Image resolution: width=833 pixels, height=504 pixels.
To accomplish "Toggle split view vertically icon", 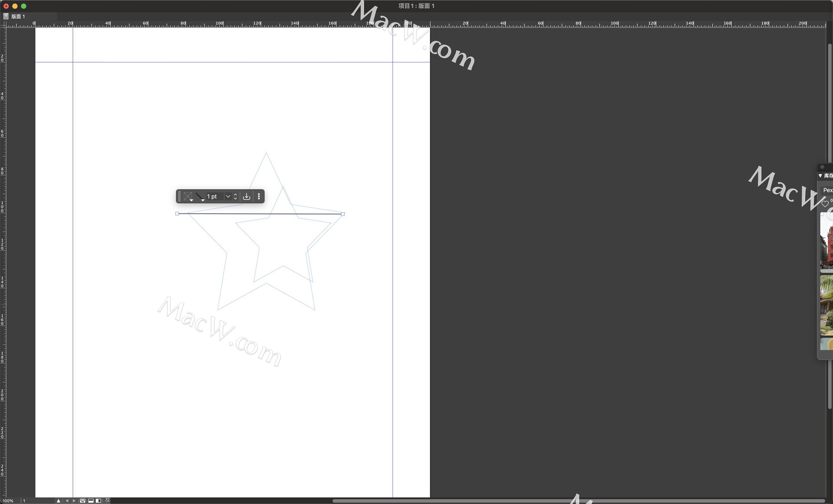I will pos(98,501).
